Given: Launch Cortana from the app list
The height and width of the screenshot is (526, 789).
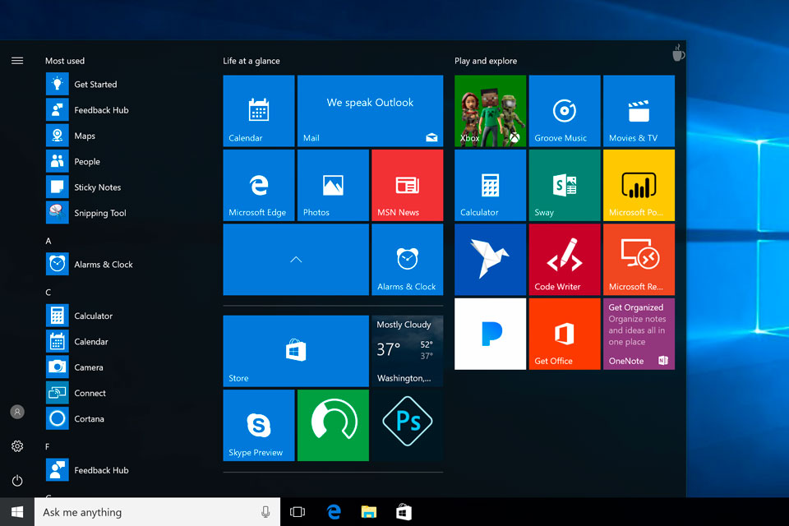Looking at the screenshot, I should 75,418.
